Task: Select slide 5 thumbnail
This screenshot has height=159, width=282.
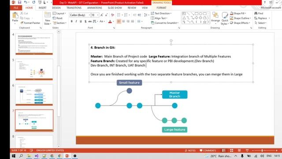Action: click(x=34, y=69)
